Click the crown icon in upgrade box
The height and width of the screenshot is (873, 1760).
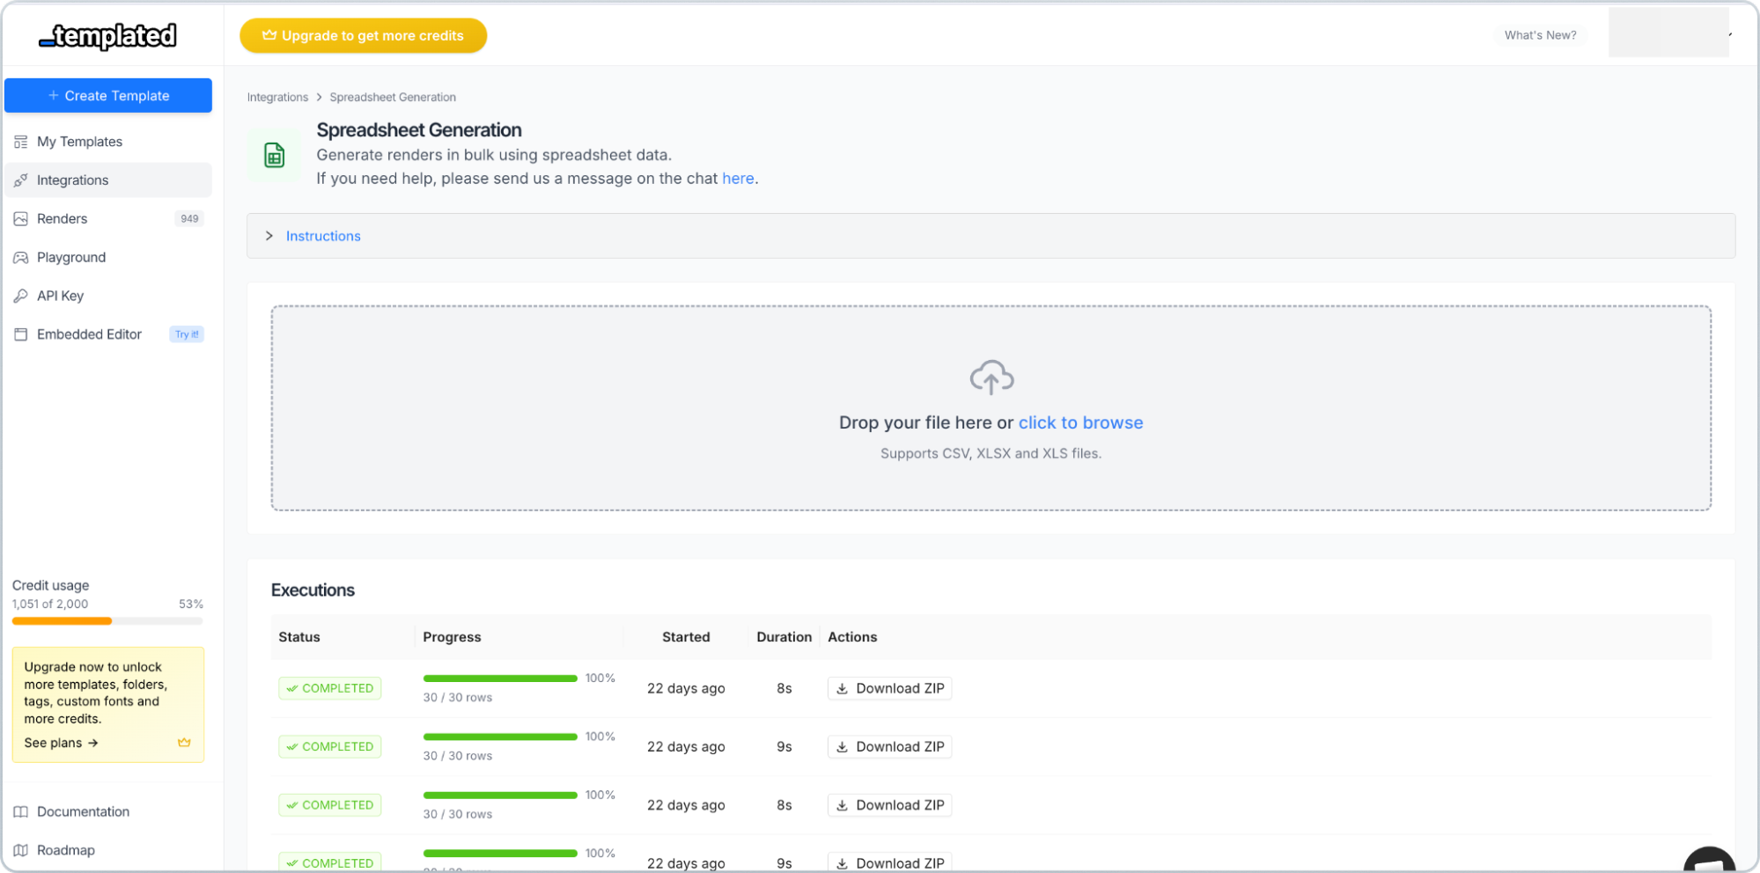click(184, 743)
